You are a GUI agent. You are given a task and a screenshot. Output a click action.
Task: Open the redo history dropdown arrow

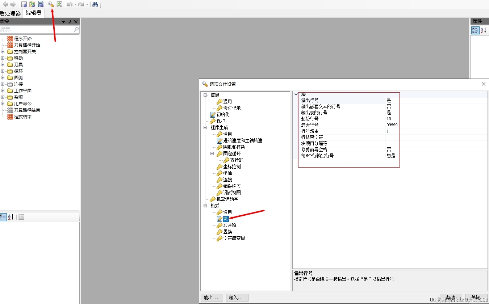click(x=87, y=5)
